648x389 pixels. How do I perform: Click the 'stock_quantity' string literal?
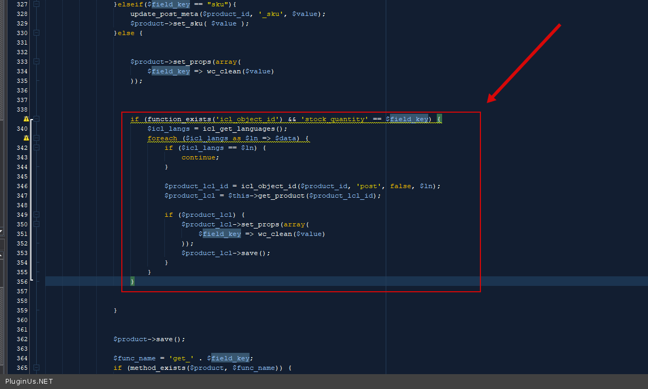point(335,119)
